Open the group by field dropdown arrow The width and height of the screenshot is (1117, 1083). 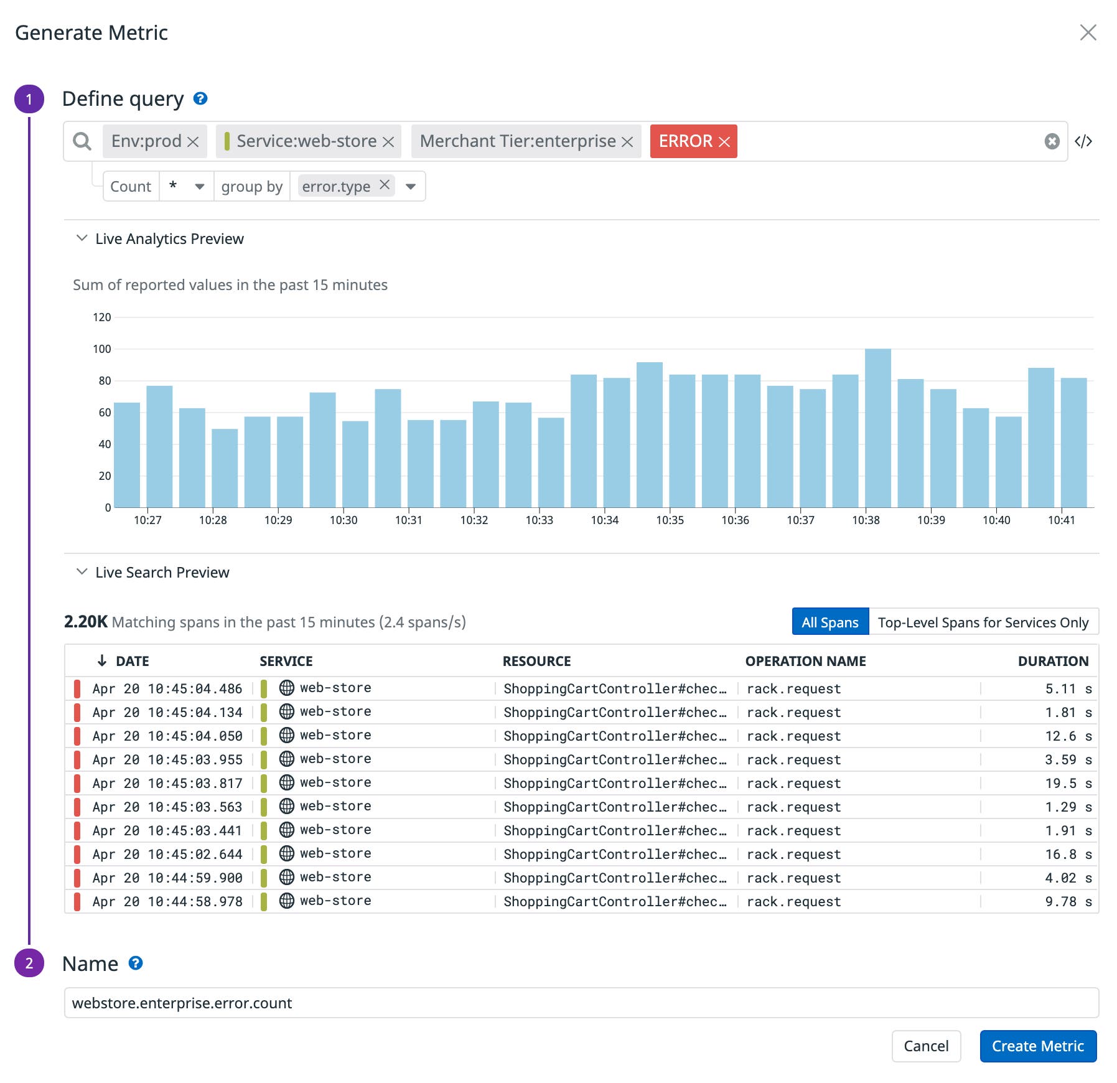411,186
